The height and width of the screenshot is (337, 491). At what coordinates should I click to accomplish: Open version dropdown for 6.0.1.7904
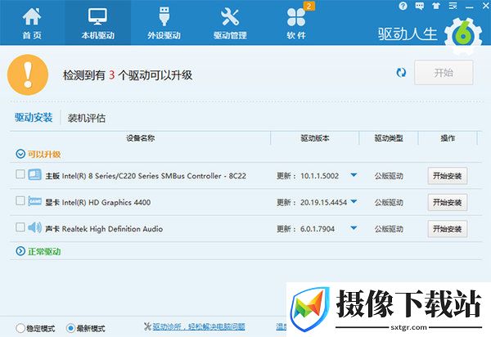point(354,228)
